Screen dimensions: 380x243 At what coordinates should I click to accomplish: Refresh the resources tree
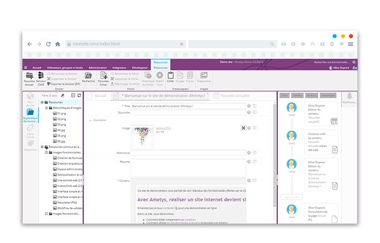click(79, 95)
